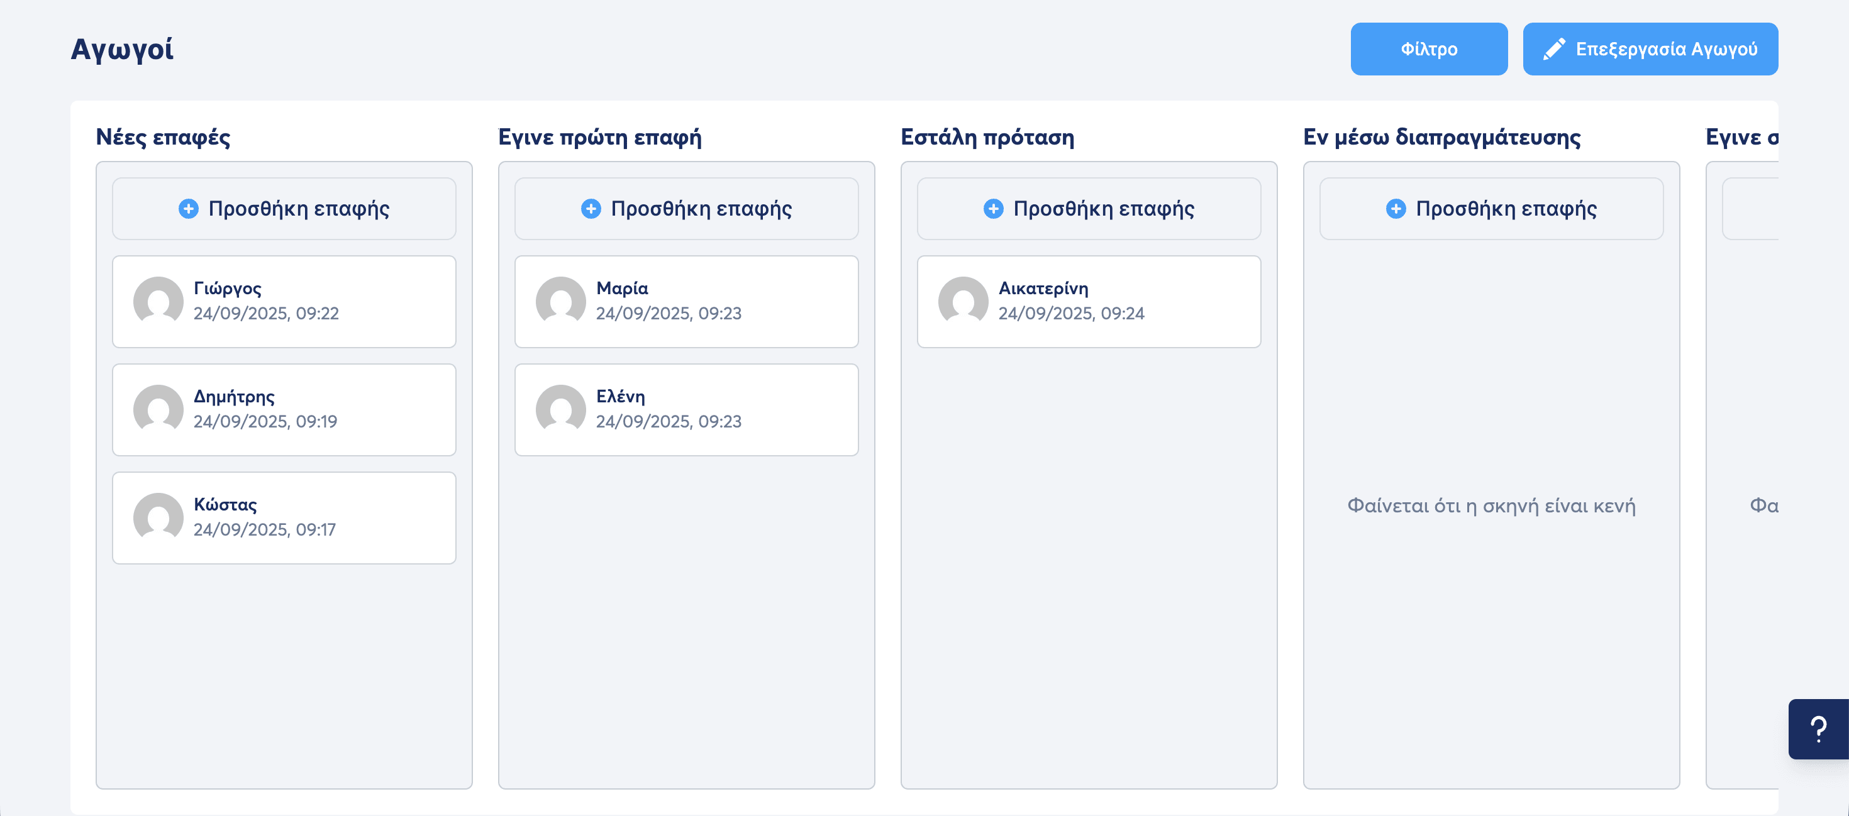Screen dimensions: 1849x816
Task: Click plus icon in Εστάλη πρόταση column
Action: [x=994, y=209]
